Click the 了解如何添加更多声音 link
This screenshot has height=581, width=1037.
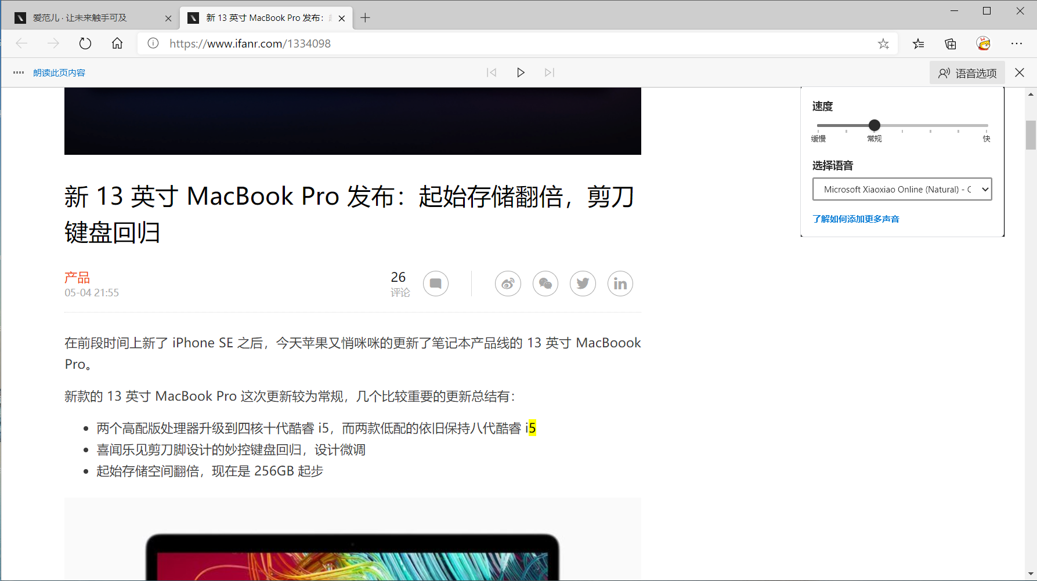click(856, 219)
